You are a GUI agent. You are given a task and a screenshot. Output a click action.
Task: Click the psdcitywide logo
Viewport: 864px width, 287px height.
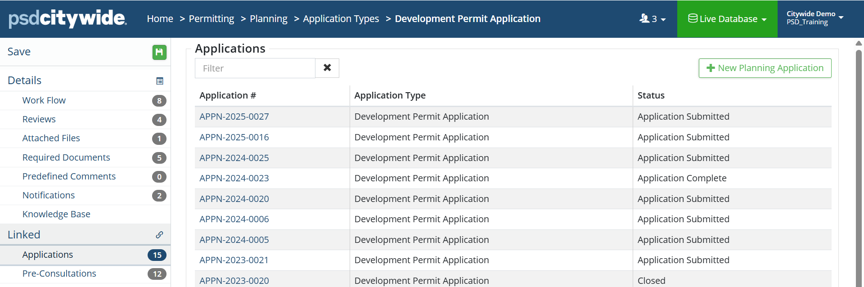(x=67, y=18)
